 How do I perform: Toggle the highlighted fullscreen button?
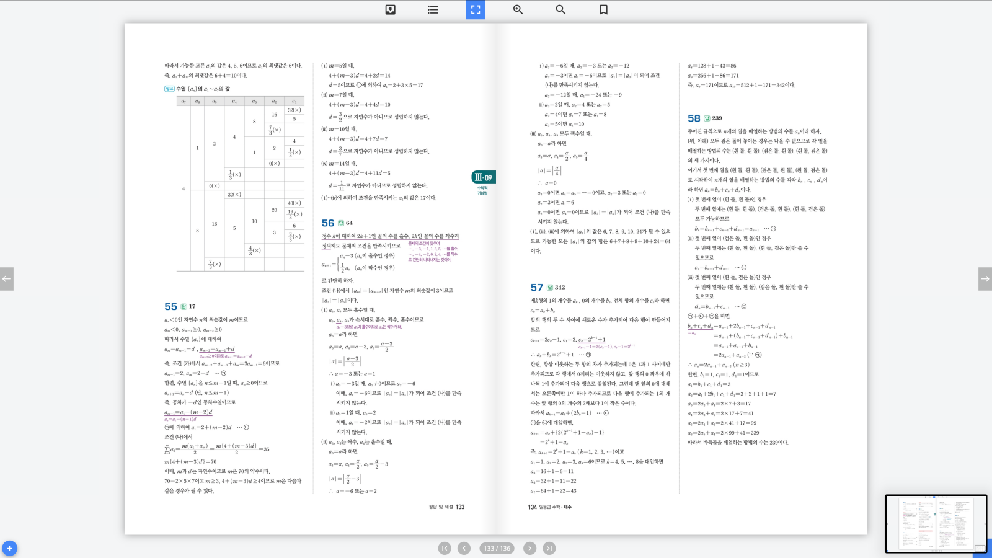point(476,9)
